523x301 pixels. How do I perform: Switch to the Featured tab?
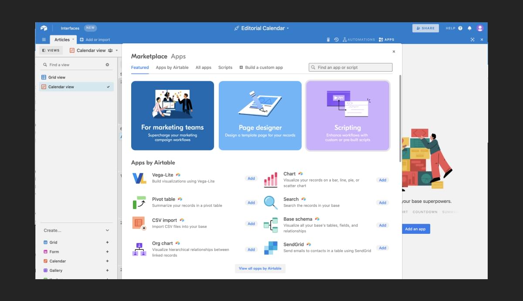coord(140,68)
